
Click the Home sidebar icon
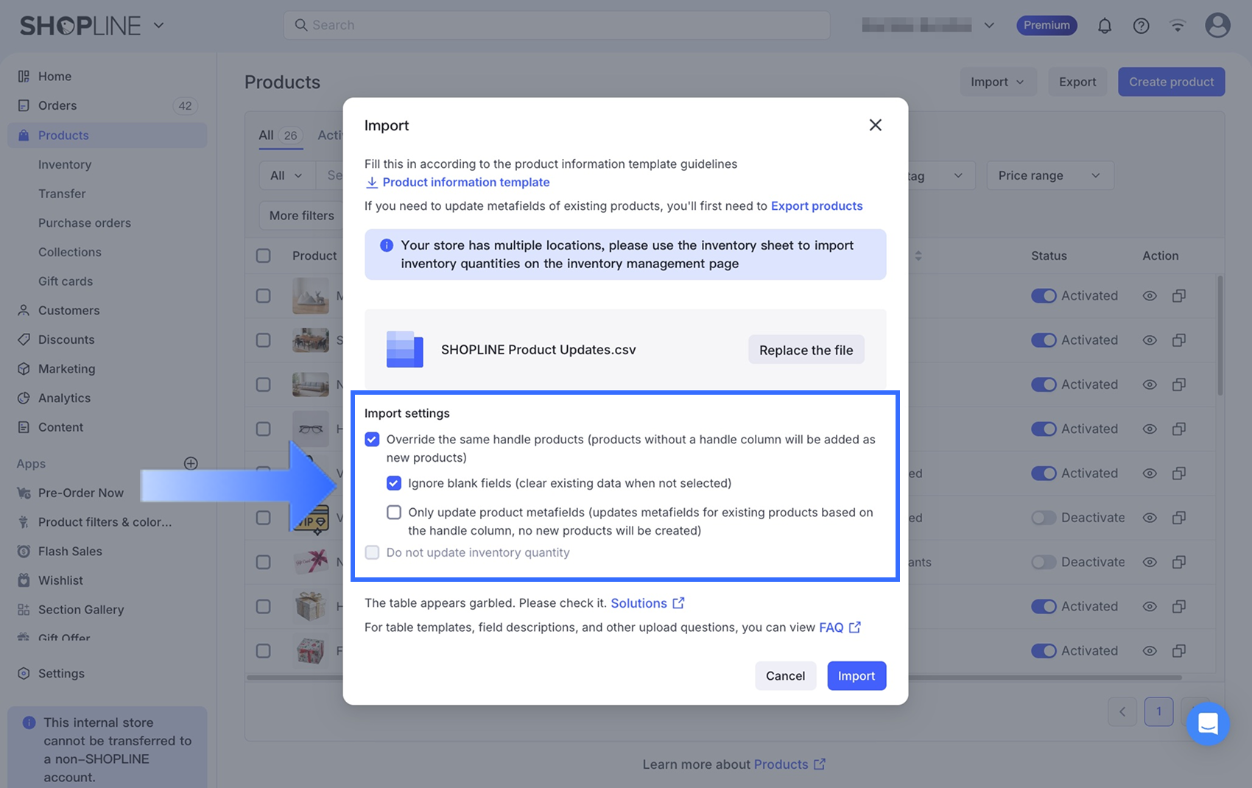coord(24,77)
